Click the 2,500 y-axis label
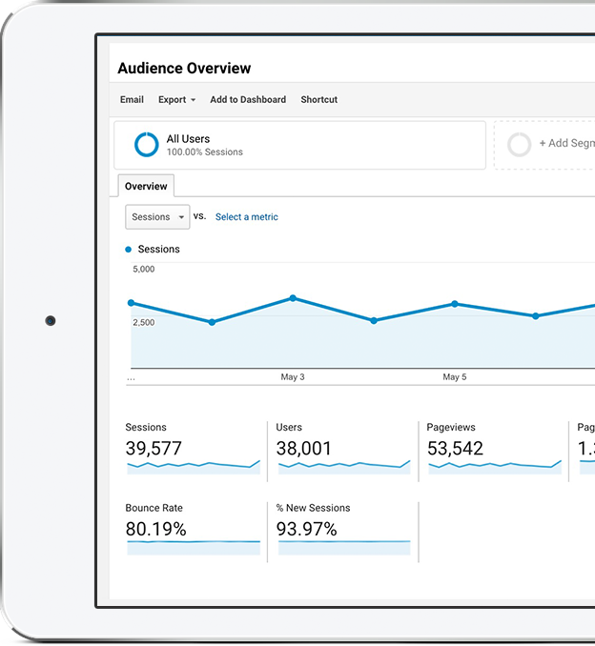This screenshot has height=646, width=595. point(143,323)
